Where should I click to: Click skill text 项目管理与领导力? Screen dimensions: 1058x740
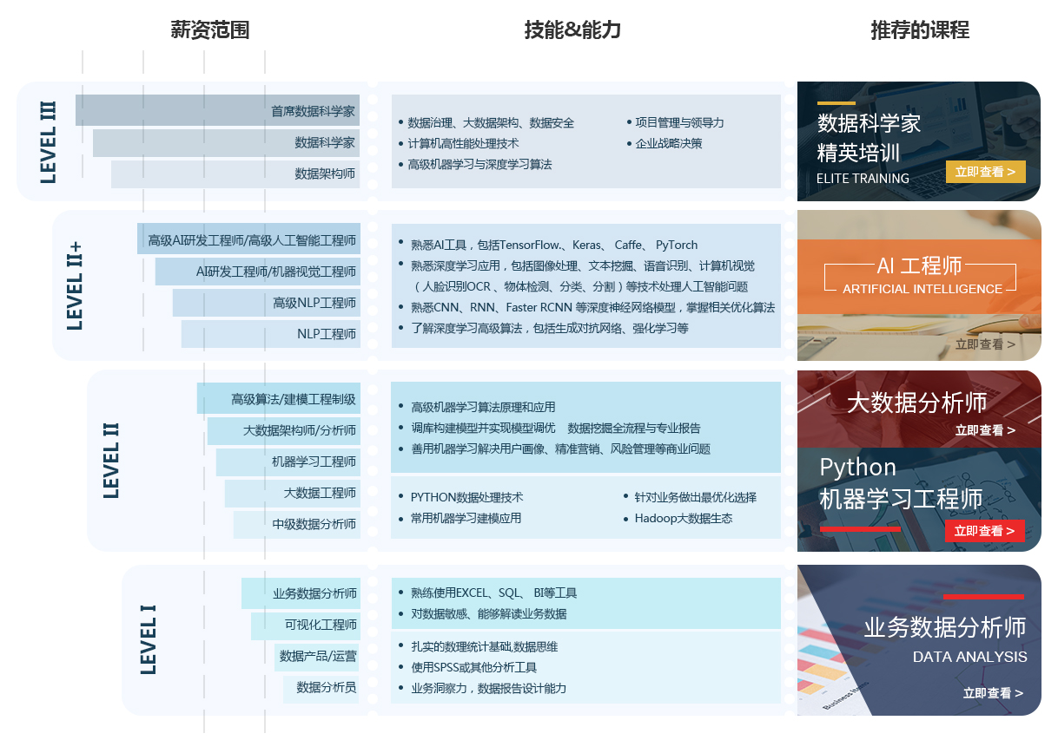[679, 123]
